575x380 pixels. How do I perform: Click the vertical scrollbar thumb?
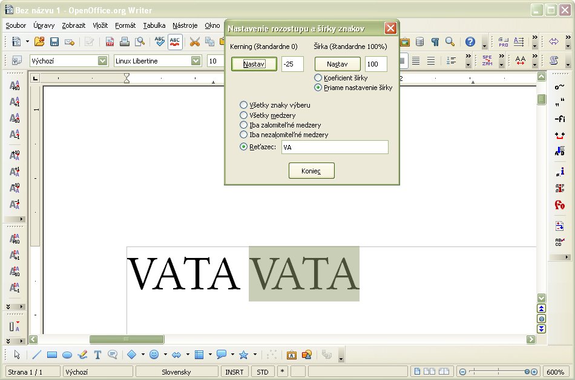(x=541, y=99)
